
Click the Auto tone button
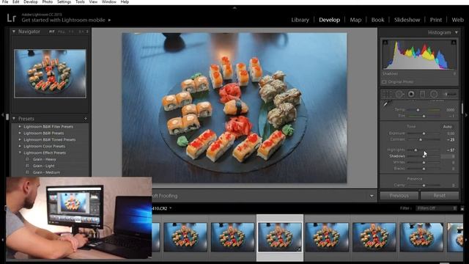point(448,127)
